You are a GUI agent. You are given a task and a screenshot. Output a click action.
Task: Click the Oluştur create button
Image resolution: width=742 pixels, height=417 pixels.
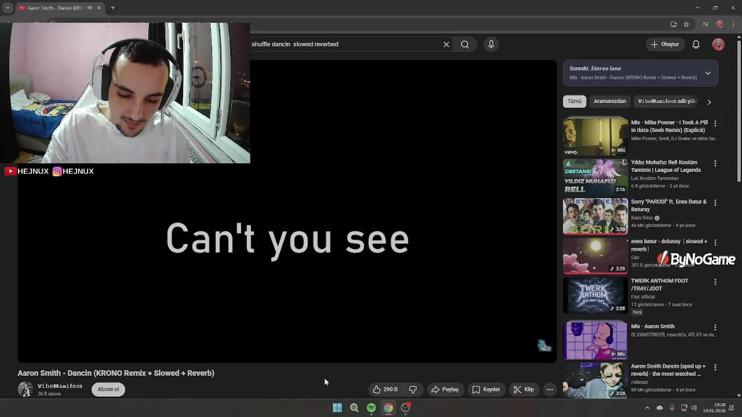(664, 44)
